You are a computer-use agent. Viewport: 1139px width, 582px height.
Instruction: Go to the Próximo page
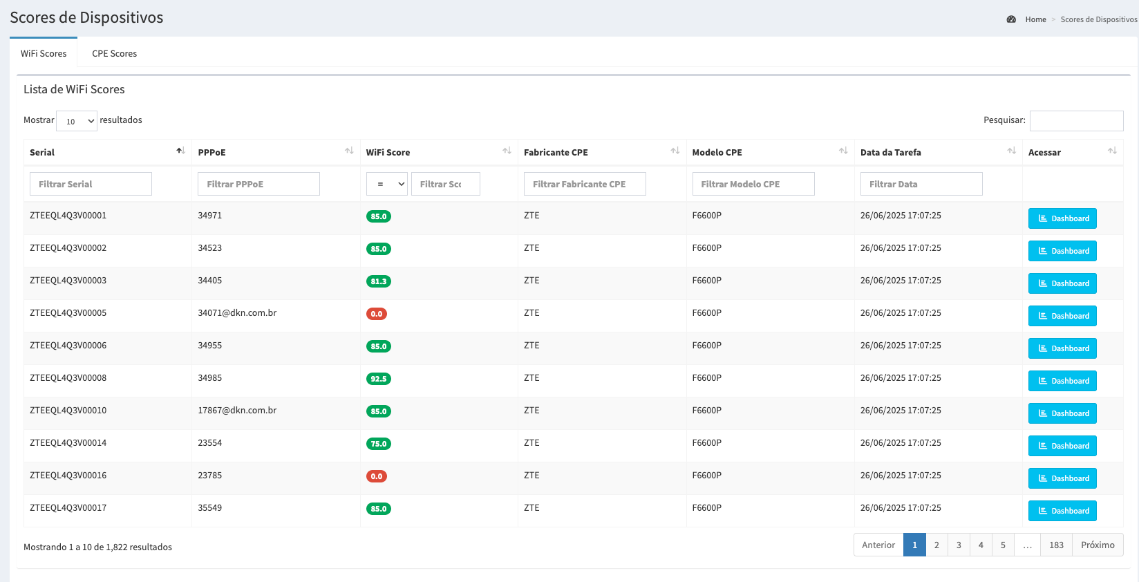pyautogui.click(x=1097, y=545)
